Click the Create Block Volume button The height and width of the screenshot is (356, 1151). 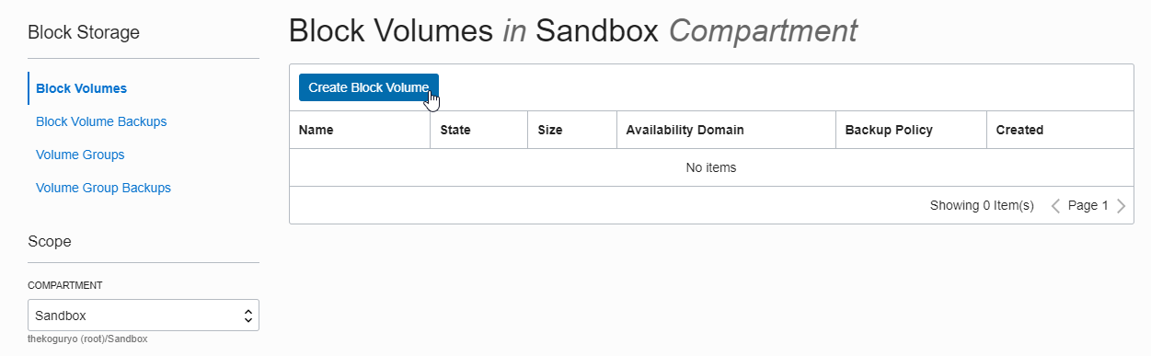(x=369, y=87)
